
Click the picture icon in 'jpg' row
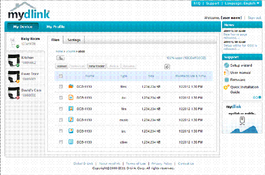click(71, 131)
